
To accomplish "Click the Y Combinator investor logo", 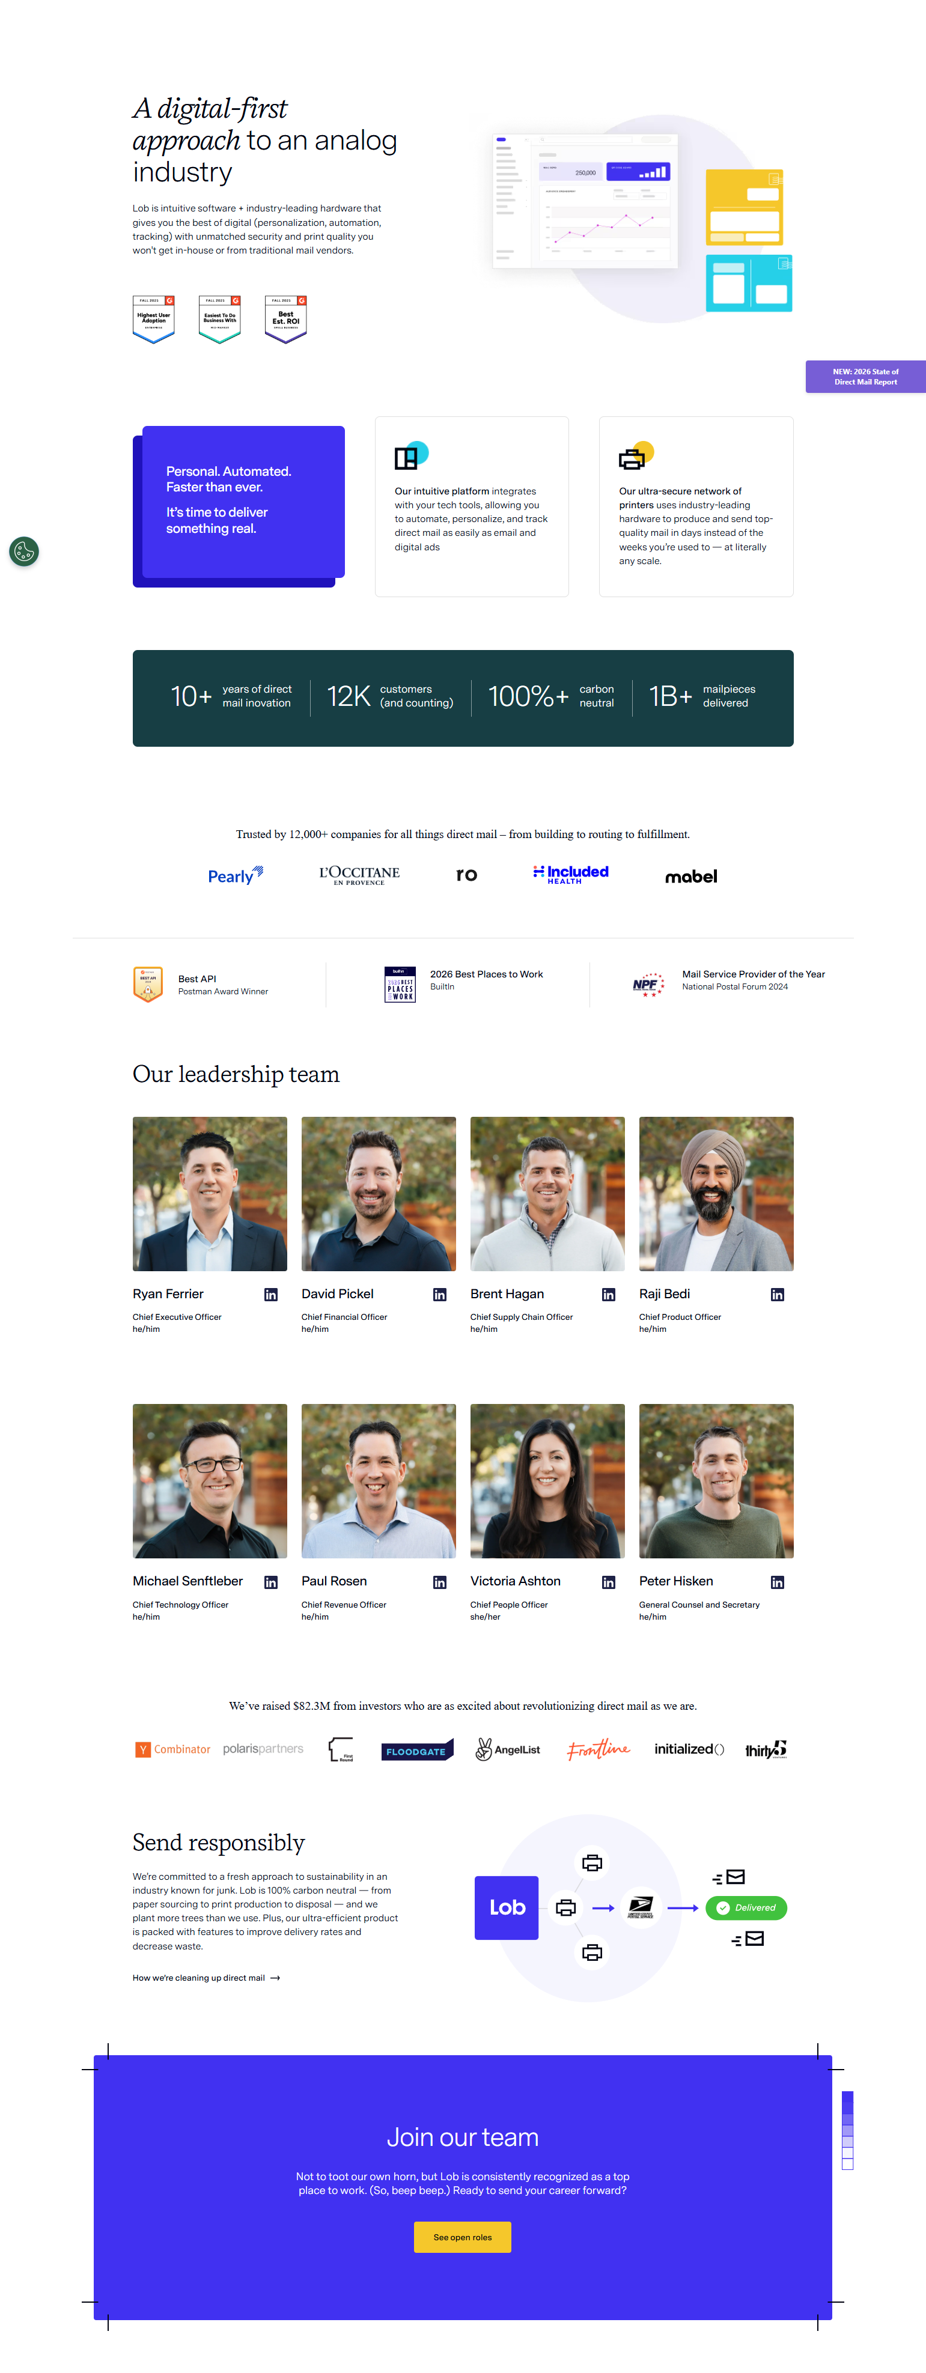I will (172, 1749).
